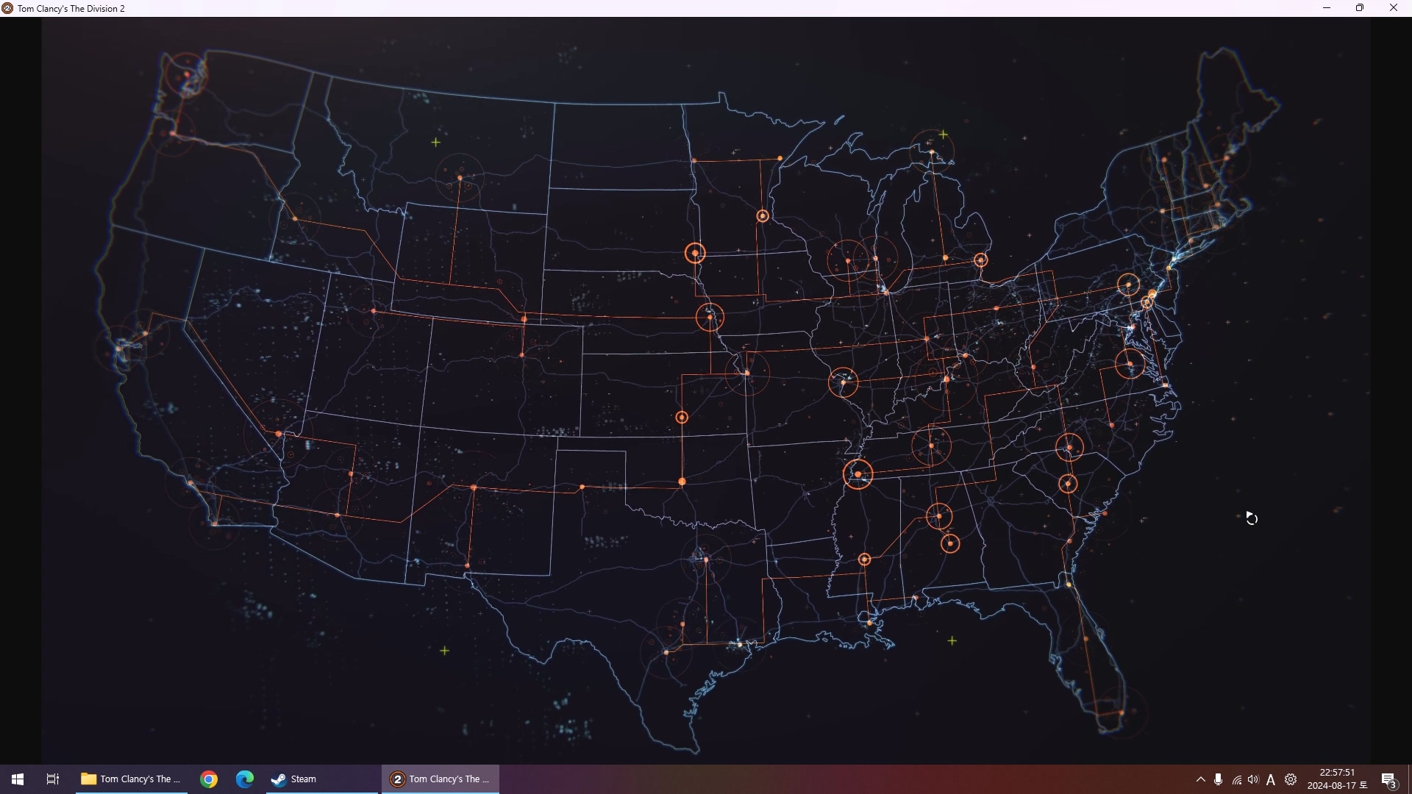The height and width of the screenshot is (794, 1412).
Task: Open the volume speaker control
Action: [x=1253, y=779]
